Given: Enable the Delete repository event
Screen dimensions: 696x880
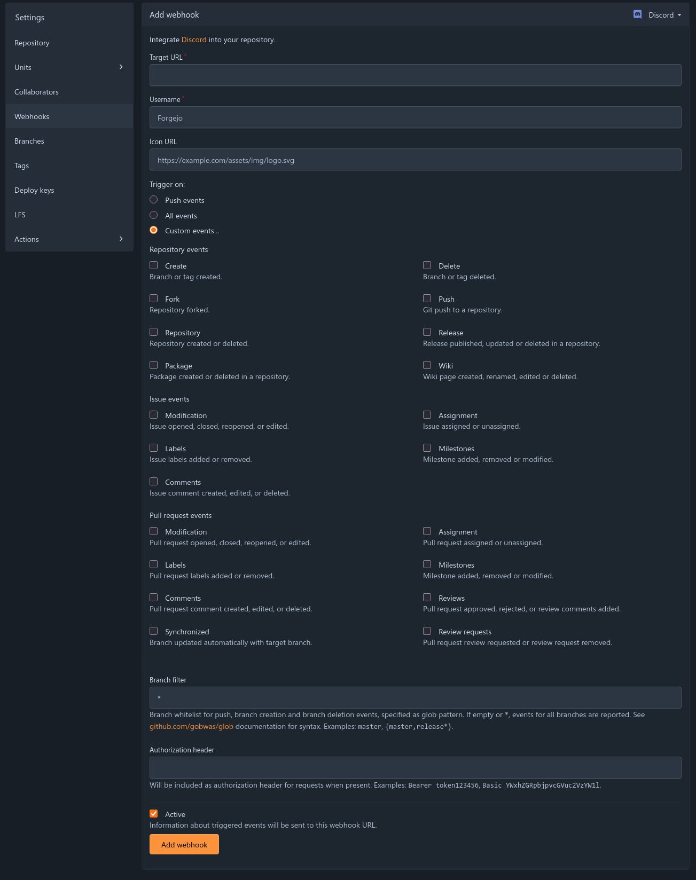Looking at the screenshot, I should 427,265.
